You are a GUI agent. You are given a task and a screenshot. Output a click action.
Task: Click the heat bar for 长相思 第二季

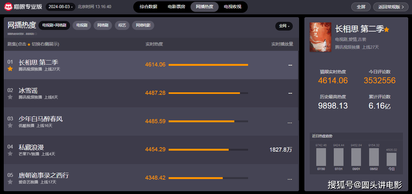click(x=208, y=65)
